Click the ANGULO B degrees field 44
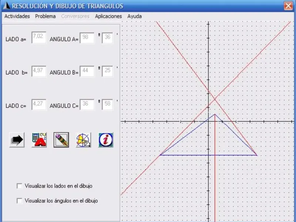 point(87,71)
